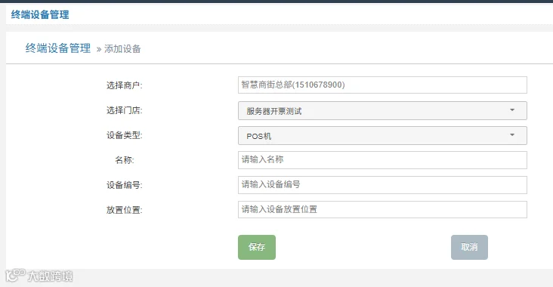Click the 设备类型 field label

(124, 135)
